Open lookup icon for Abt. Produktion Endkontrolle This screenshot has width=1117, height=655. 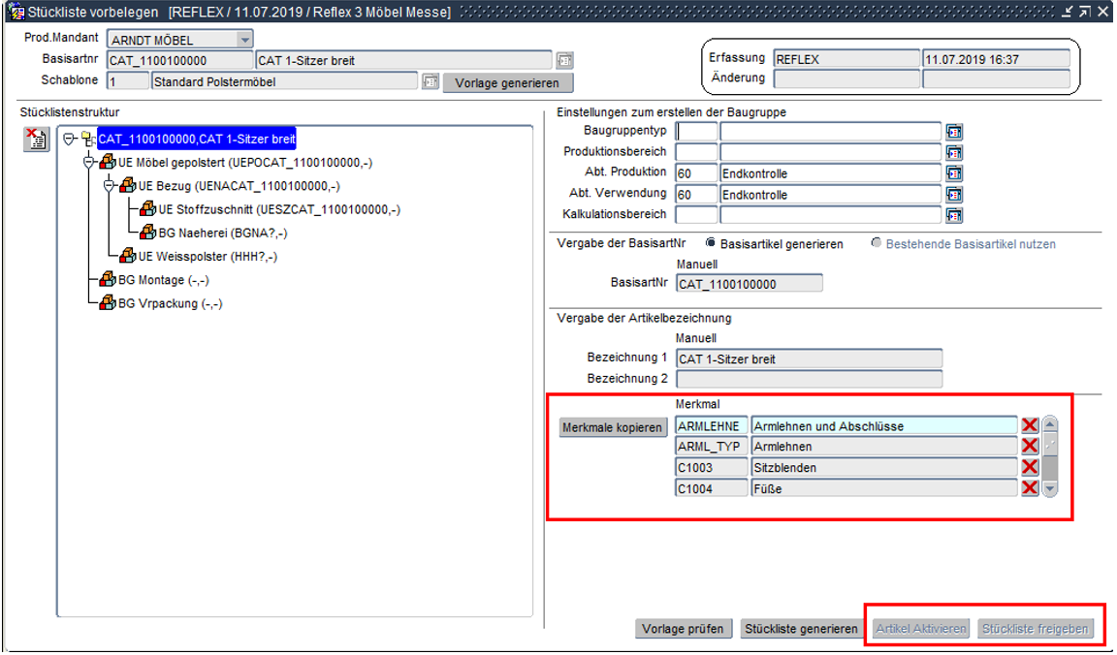tap(954, 174)
